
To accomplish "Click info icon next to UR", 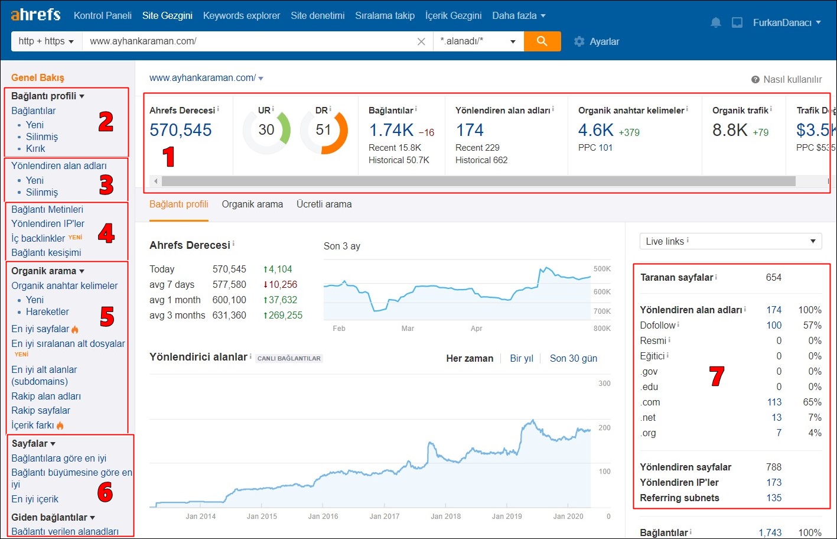I will (x=273, y=109).
